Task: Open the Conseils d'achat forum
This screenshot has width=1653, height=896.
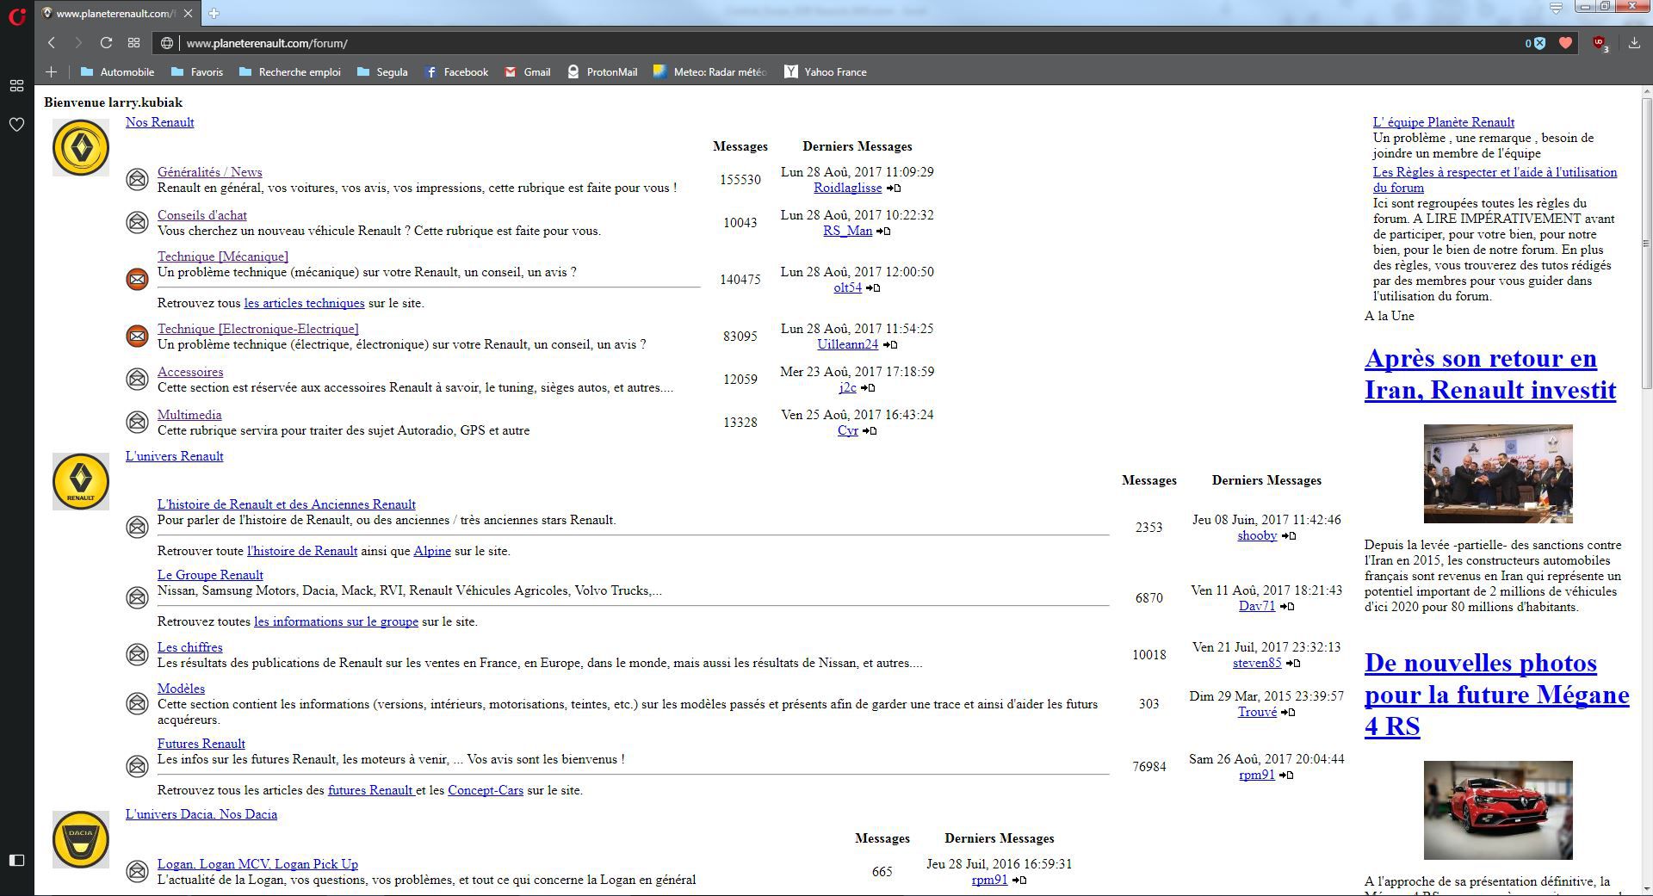Action: click(201, 215)
